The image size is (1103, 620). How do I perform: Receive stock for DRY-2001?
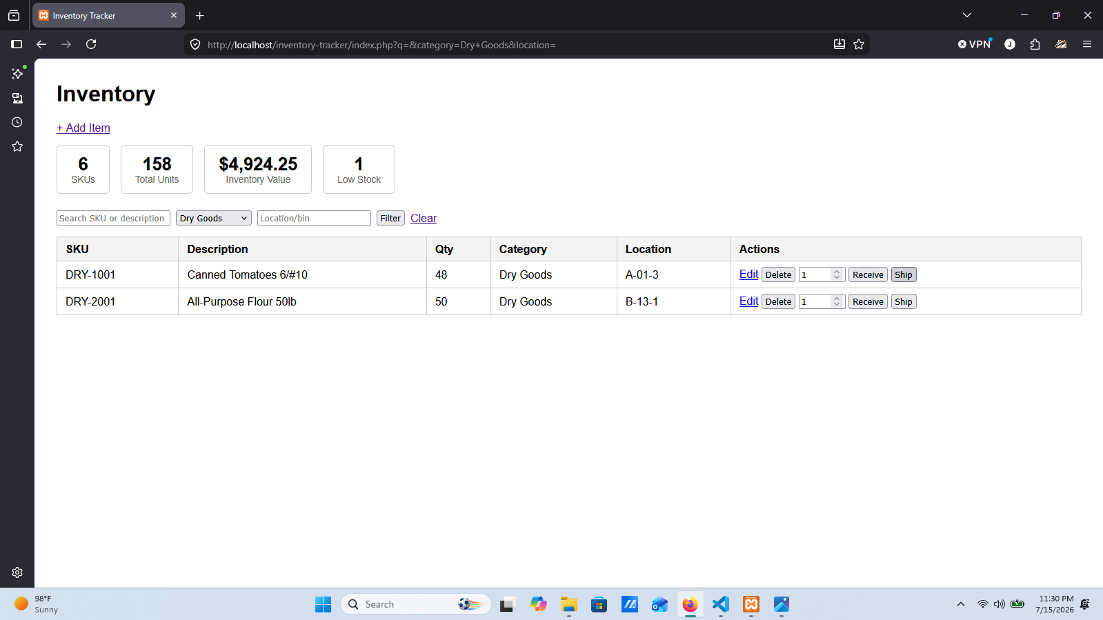868,301
